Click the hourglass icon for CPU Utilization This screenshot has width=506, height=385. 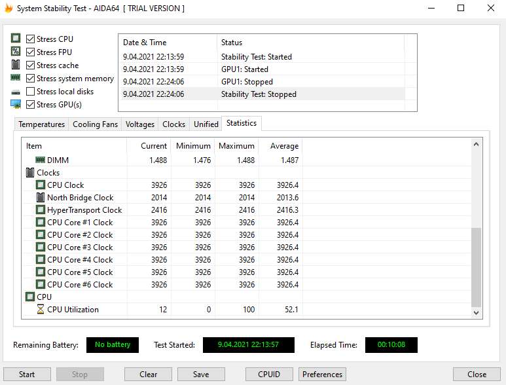click(41, 309)
